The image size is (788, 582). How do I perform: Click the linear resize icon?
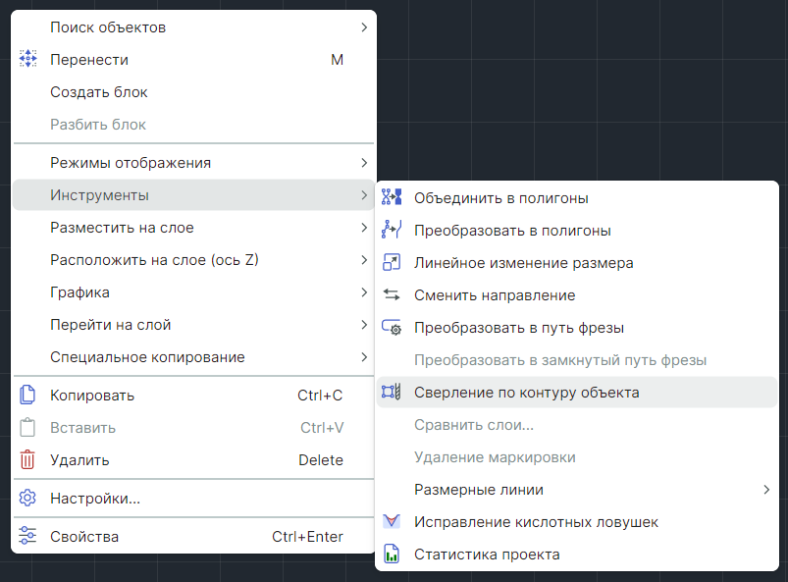coord(392,263)
